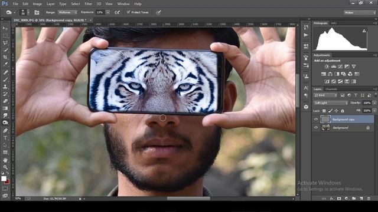Click the tablet pressure size icon

(x=158, y=12)
